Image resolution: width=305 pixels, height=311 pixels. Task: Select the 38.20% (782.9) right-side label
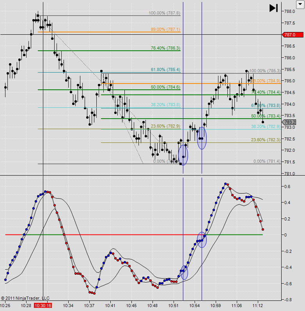coord(266,126)
